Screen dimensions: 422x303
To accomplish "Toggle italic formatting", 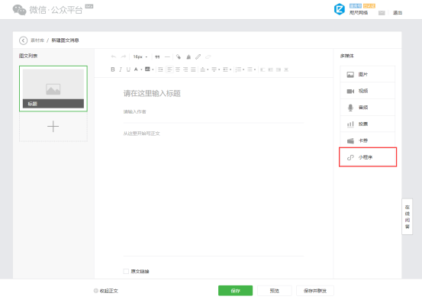I will 121,69.
